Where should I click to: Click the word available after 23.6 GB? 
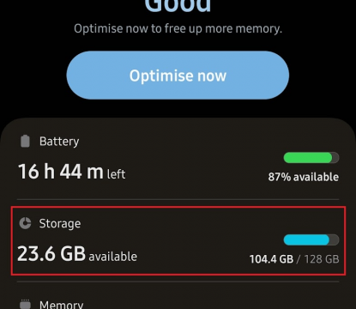click(113, 257)
